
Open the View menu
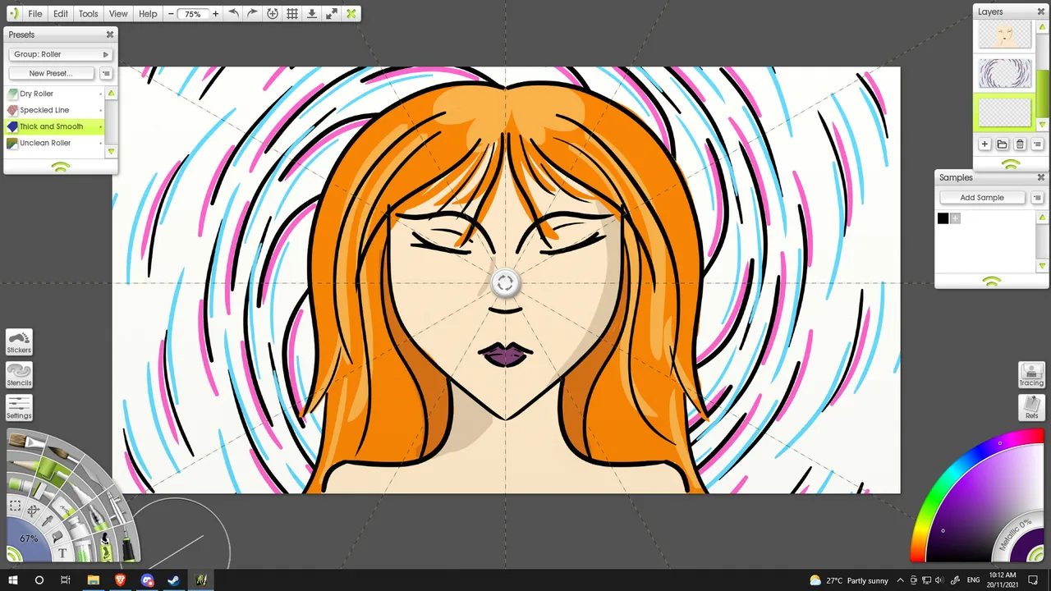tap(118, 14)
